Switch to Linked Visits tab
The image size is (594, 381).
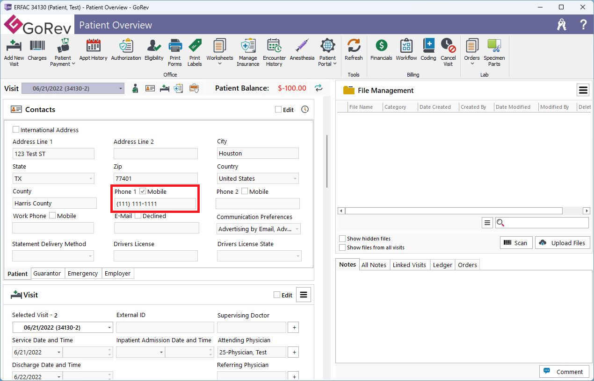pos(409,265)
